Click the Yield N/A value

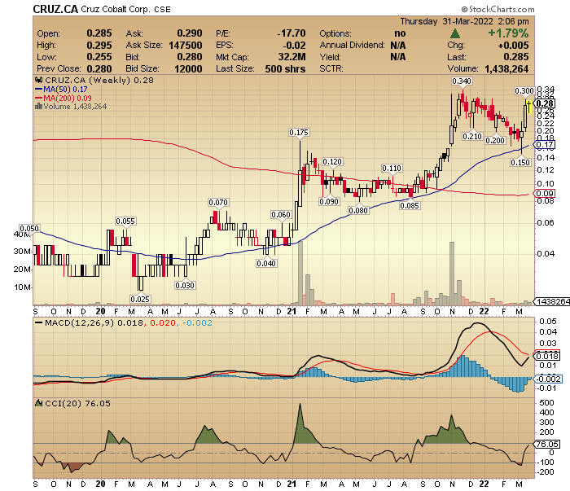click(x=397, y=57)
